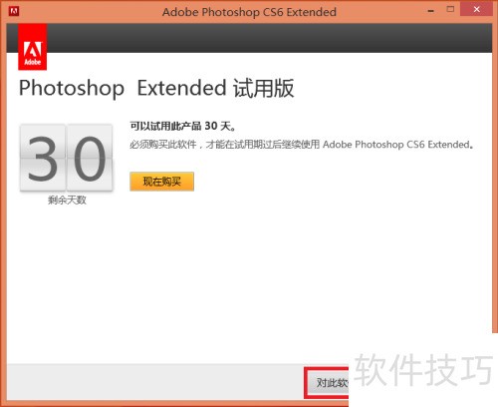Minimize the Photoshop CS6 Extended window

tap(431, 10)
